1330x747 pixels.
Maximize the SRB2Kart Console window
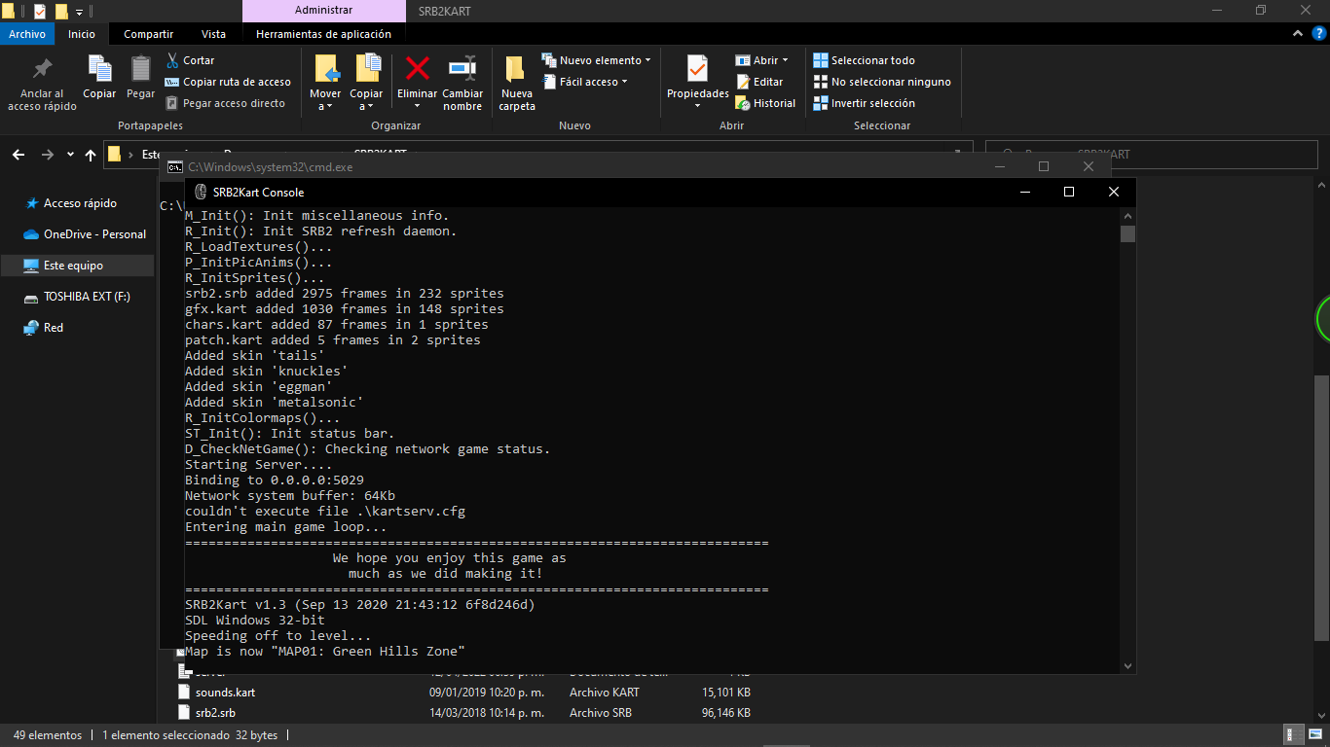coord(1069,192)
